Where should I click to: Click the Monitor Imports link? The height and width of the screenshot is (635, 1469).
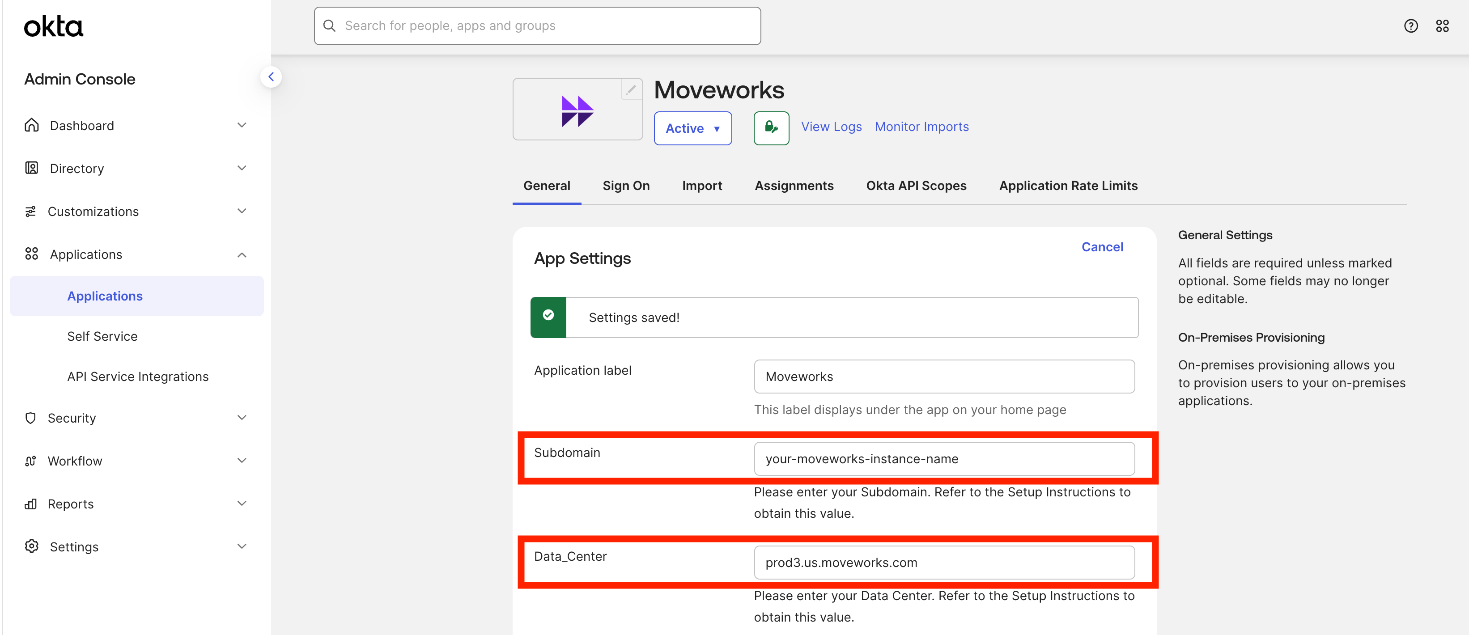point(921,127)
